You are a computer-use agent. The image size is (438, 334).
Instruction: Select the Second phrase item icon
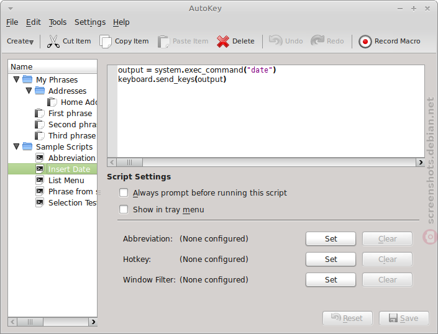click(x=40, y=124)
